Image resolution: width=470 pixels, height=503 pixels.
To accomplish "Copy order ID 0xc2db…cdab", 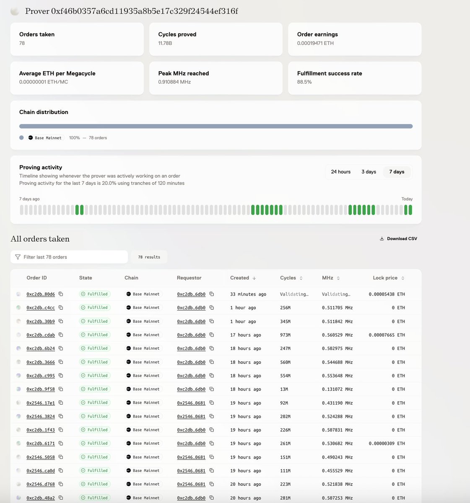I will (x=61, y=335).
